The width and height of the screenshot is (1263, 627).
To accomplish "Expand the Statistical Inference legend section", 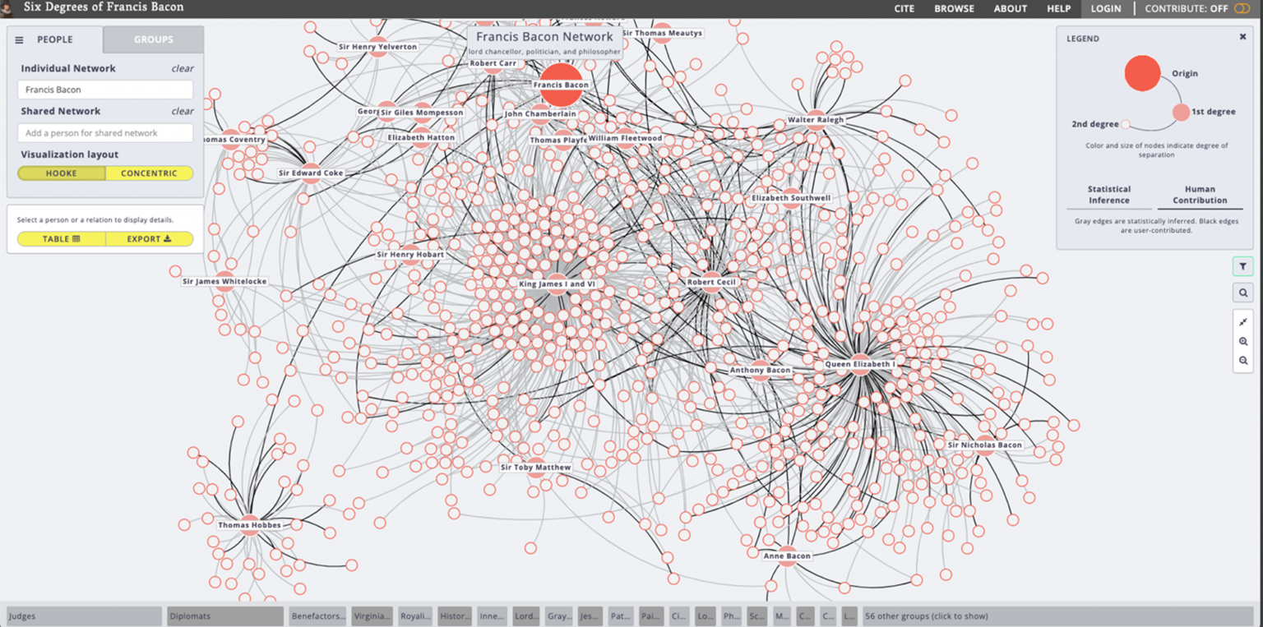I will (1108, 195).
